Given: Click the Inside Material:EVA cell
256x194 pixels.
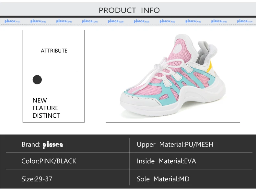Looking at the screenshot, I should point(191,161).
